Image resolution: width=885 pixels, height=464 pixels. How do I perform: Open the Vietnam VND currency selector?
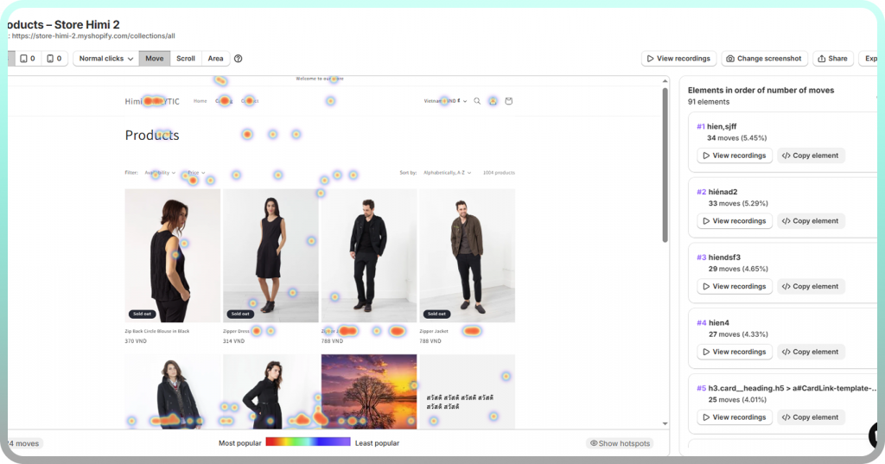coord(444,101)
